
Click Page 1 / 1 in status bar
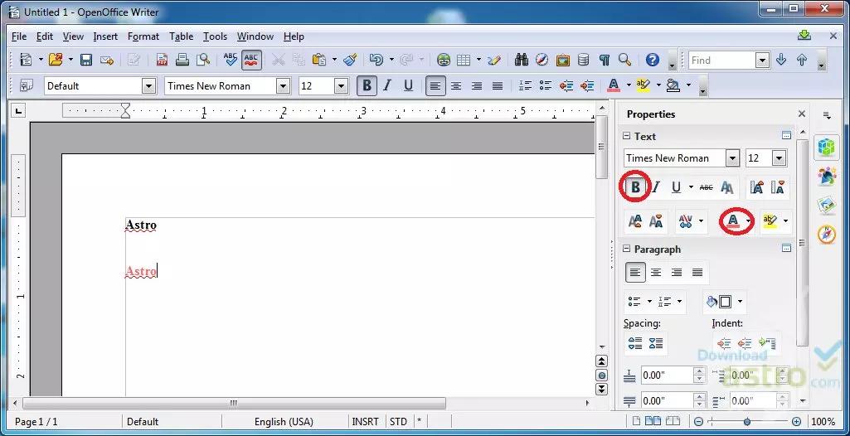pos(36,421)
